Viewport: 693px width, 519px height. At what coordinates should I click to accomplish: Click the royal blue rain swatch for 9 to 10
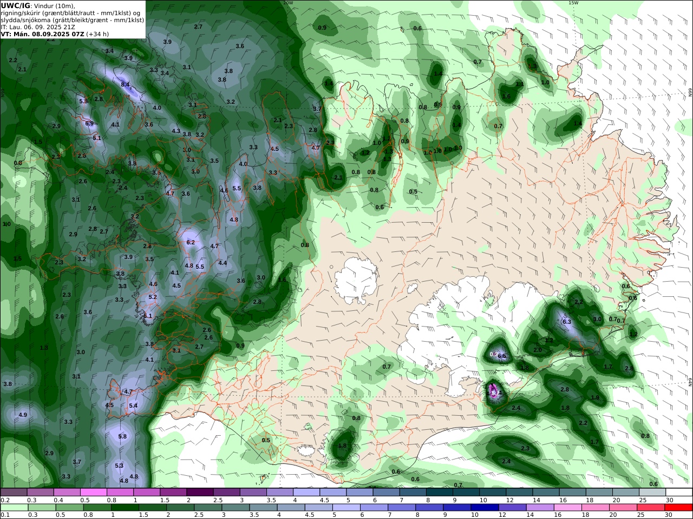tap(456, 508)
